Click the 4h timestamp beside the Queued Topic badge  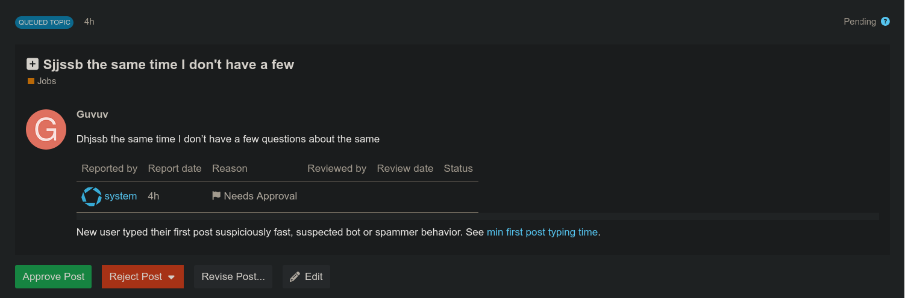[89, 22]
